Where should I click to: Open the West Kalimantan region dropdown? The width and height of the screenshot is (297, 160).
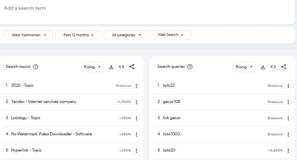click(28, 35)
